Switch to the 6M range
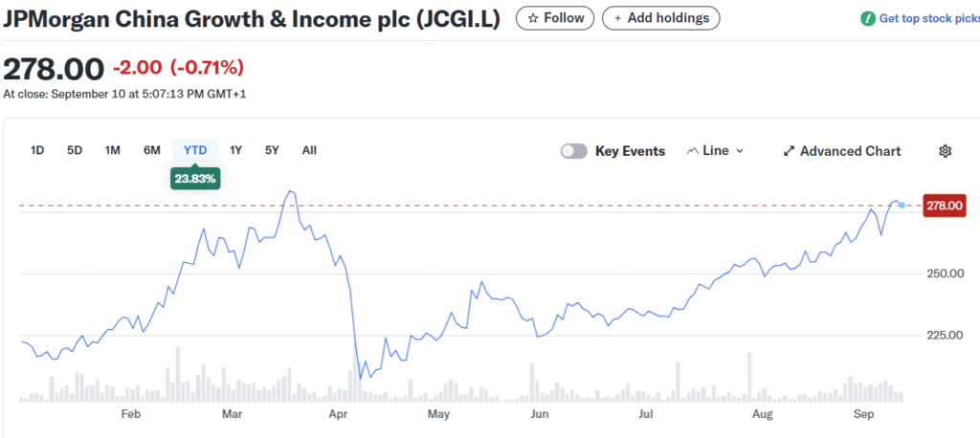This screenshot has height=438, width=980. point(152,150)
